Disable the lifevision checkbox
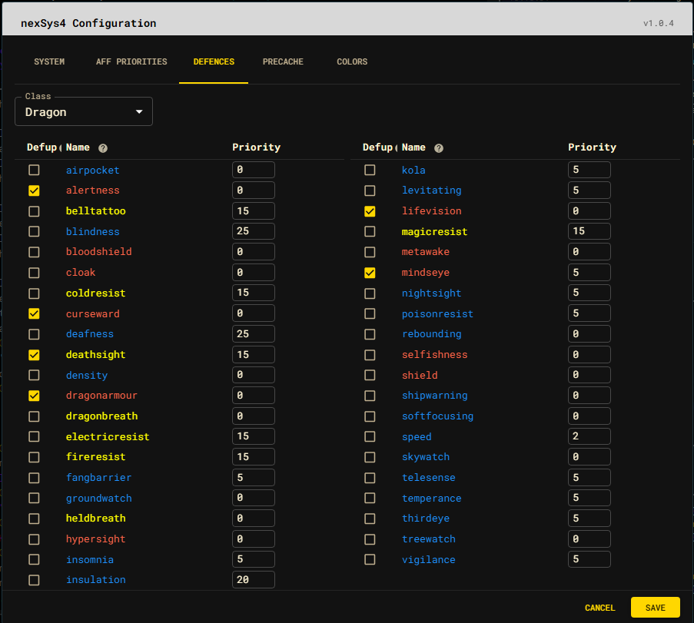Screen dimensions: 694x623 (x=370, y=211)
